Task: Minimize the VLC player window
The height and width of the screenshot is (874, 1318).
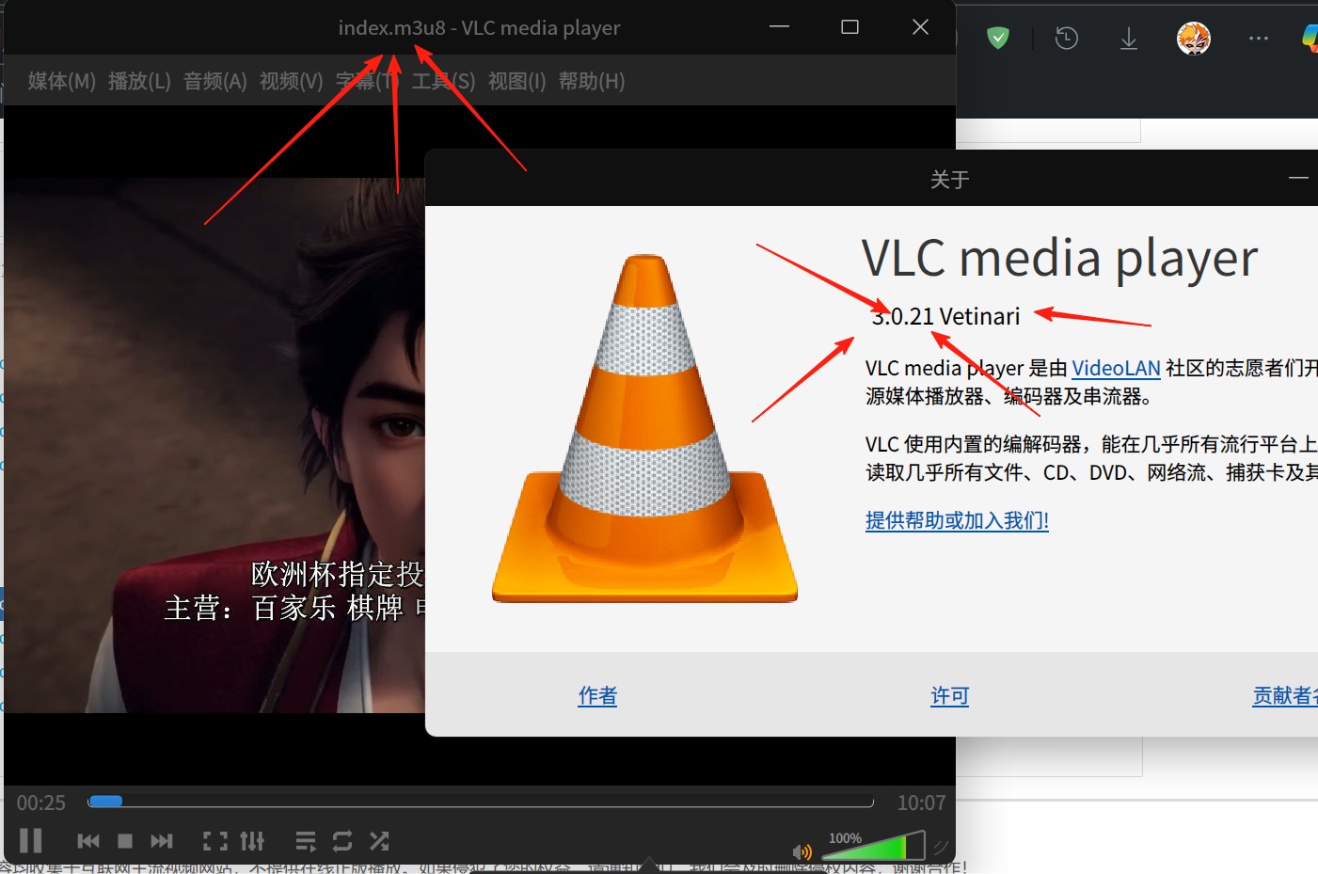Action: click(x=779, y=27)
